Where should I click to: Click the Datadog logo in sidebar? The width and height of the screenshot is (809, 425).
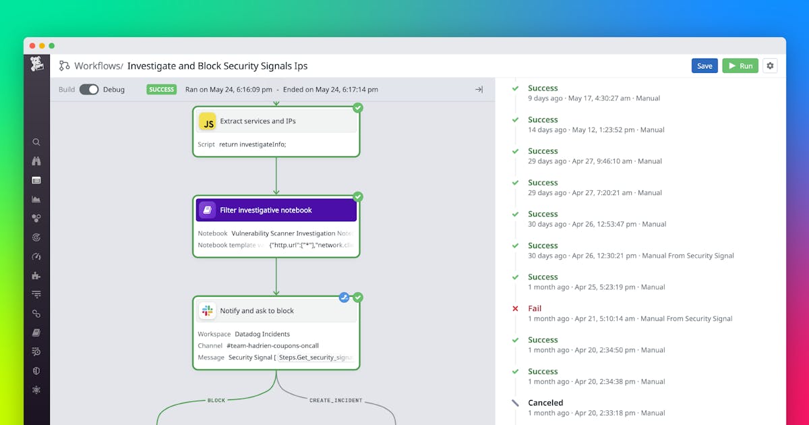(x=36, y=65)
